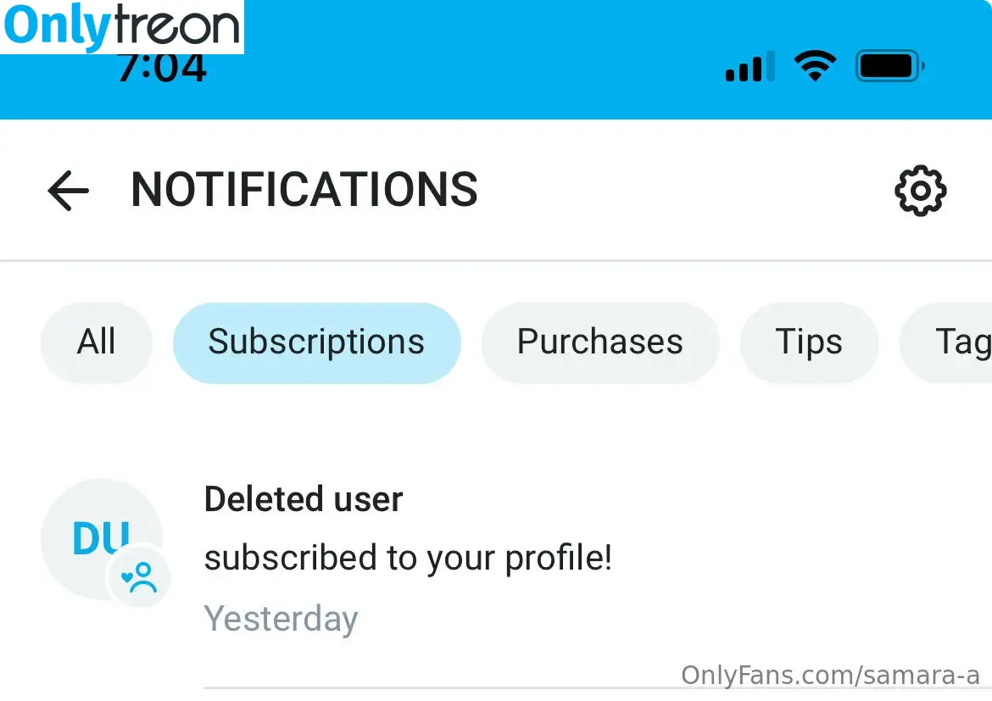The width and height of the screenshot is (992, 701).
Task: Select the Subscriptions filter chip
Action: coord(316,342)
